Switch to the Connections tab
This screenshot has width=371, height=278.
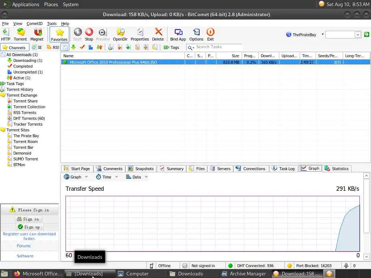click(x=251, y=169)
